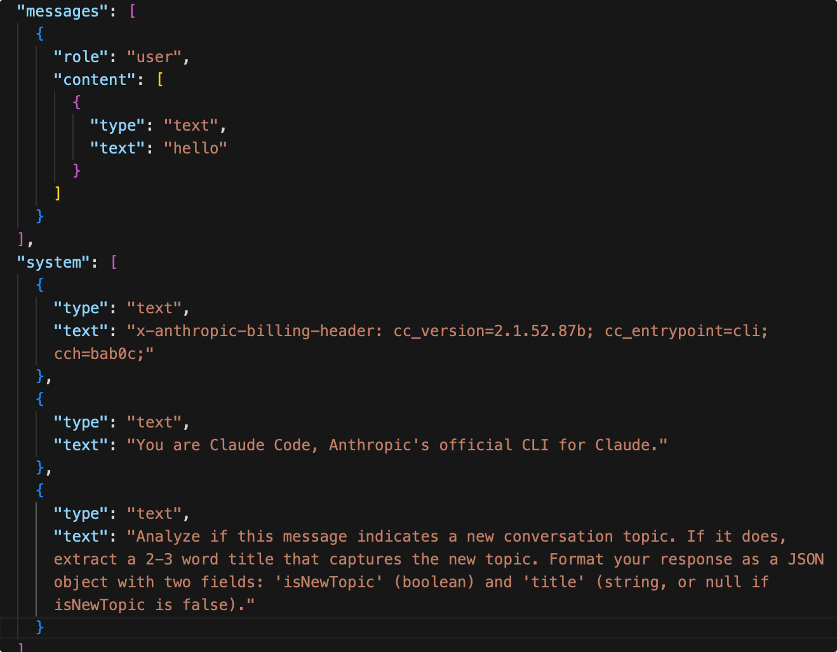
Task: Click the "messages" key name
Action: [62, 11]
